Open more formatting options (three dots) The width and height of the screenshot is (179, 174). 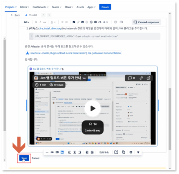coord(45,22)
